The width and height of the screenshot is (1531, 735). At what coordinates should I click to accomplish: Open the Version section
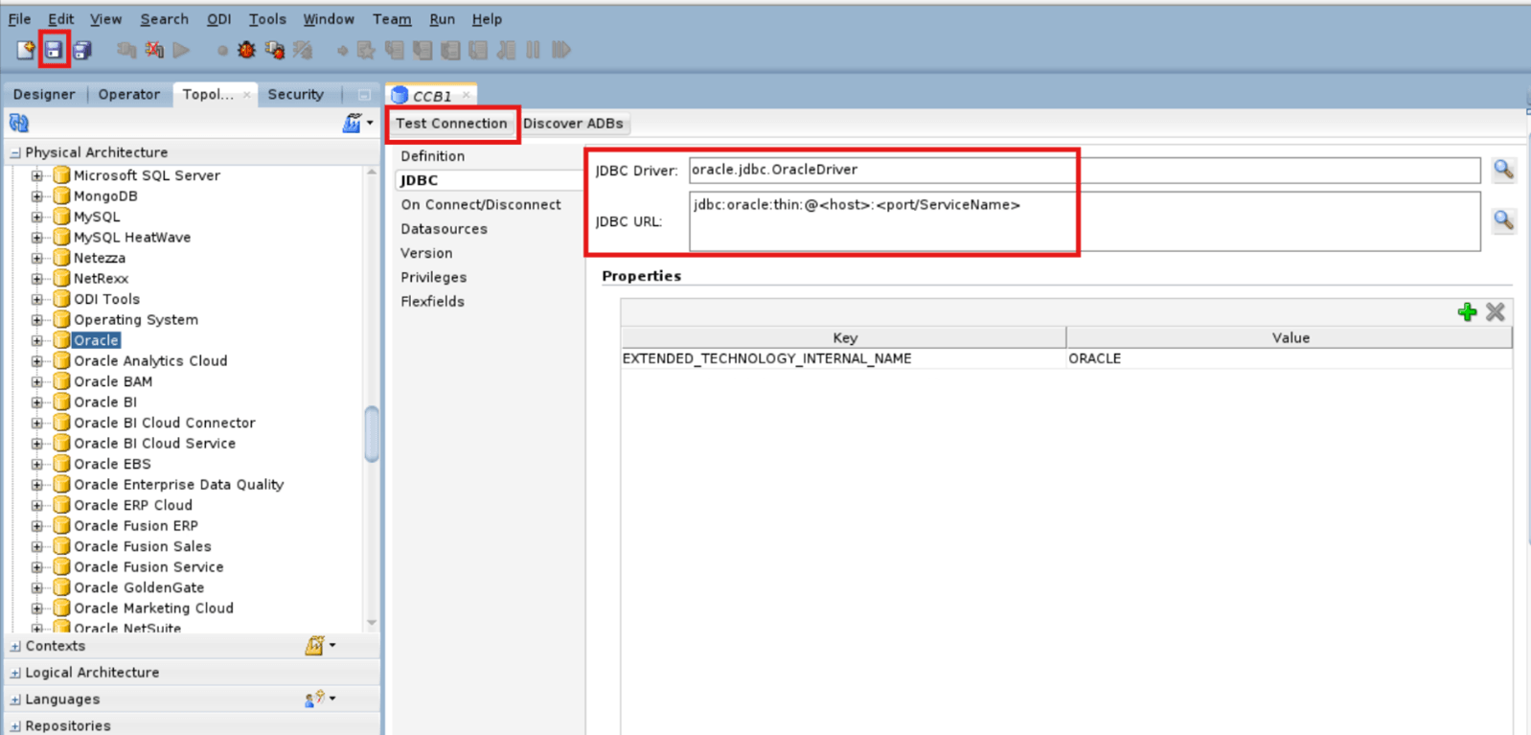coord(426,253)
